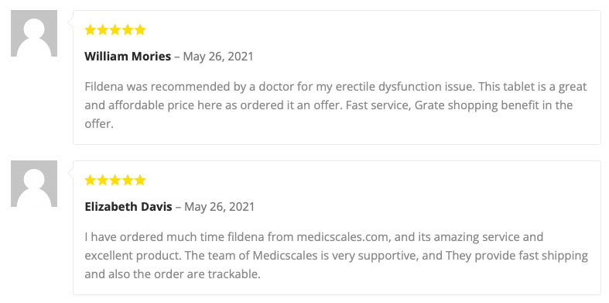Click Elizabeth Davis' review paragraph about trackable orders
The image size is (609, 303).
coord(337,256)
